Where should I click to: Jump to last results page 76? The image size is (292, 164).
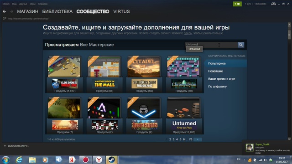(x=191, y=139)
